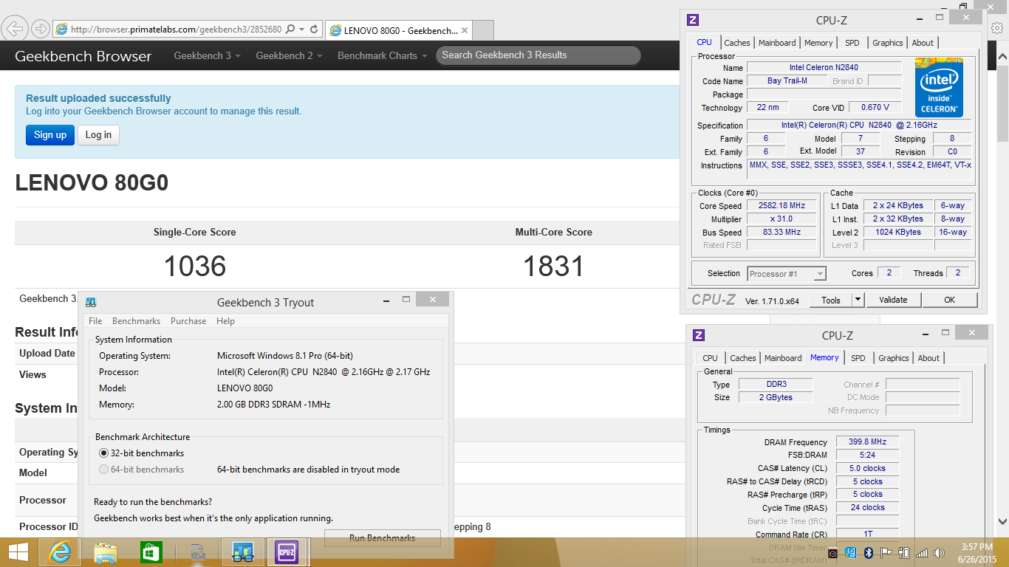The height and width of the screenshot is (567, 1009).
Task: Select 32-bit benchmarks radio button
Action: [103, 453]
